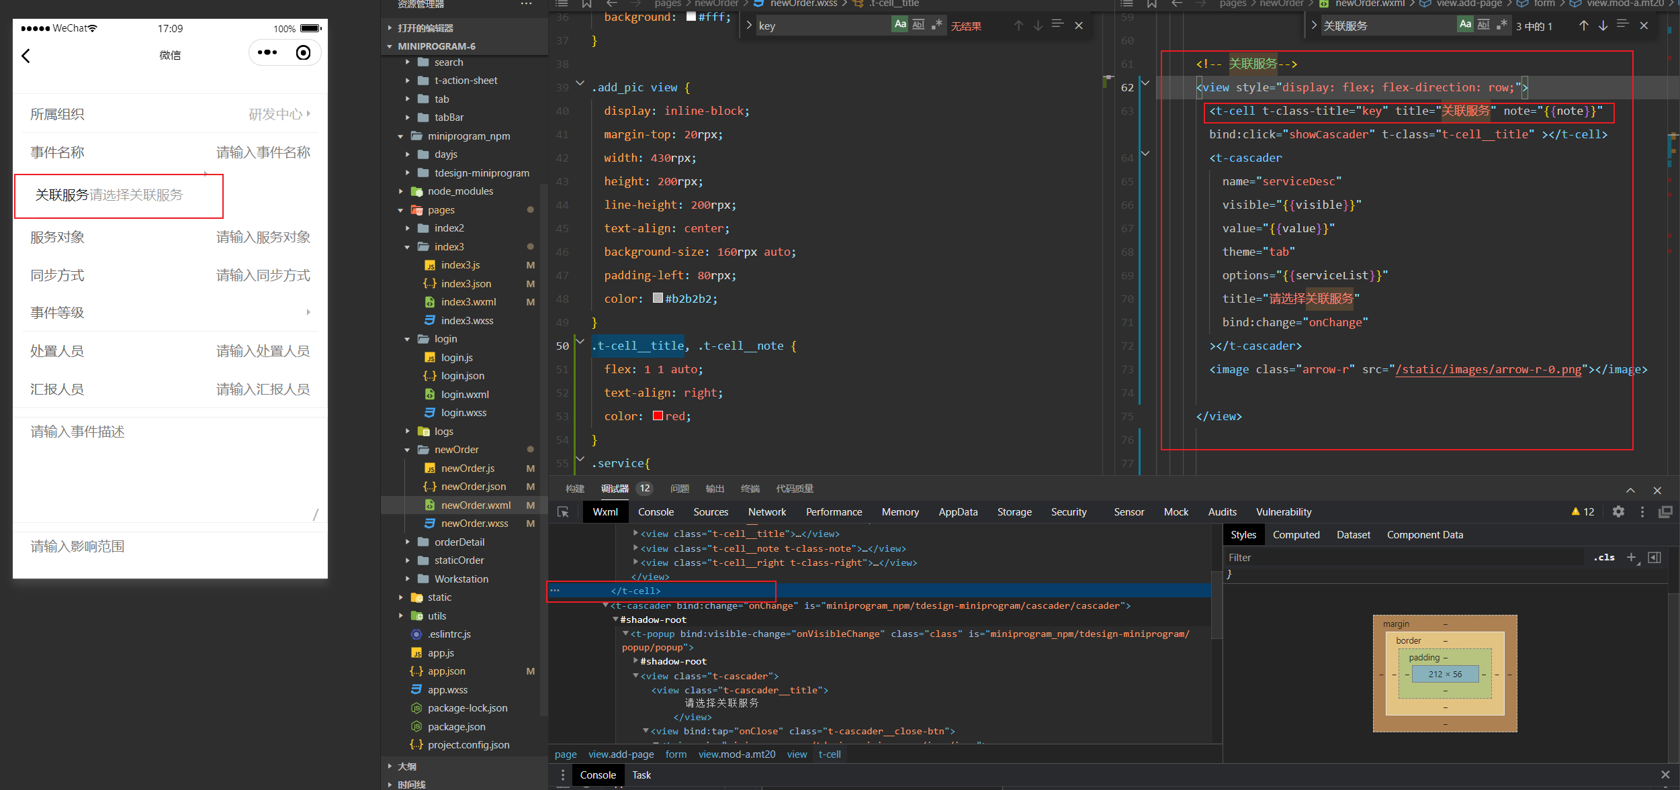1680x790 pixels.
Task: Open the warnings count indicator
Action: tap(1583, 511)
